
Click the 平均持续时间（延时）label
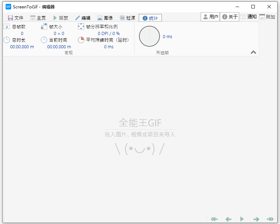coord(108,40)
